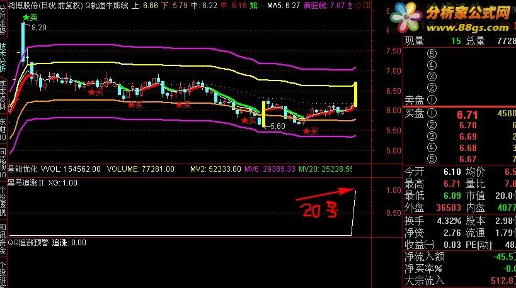The image size is (516, 288).
Task: Click the 下: 5.79 lower band value
Action: [175, 5]
